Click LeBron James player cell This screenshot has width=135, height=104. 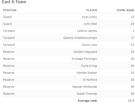coord(87,31)
